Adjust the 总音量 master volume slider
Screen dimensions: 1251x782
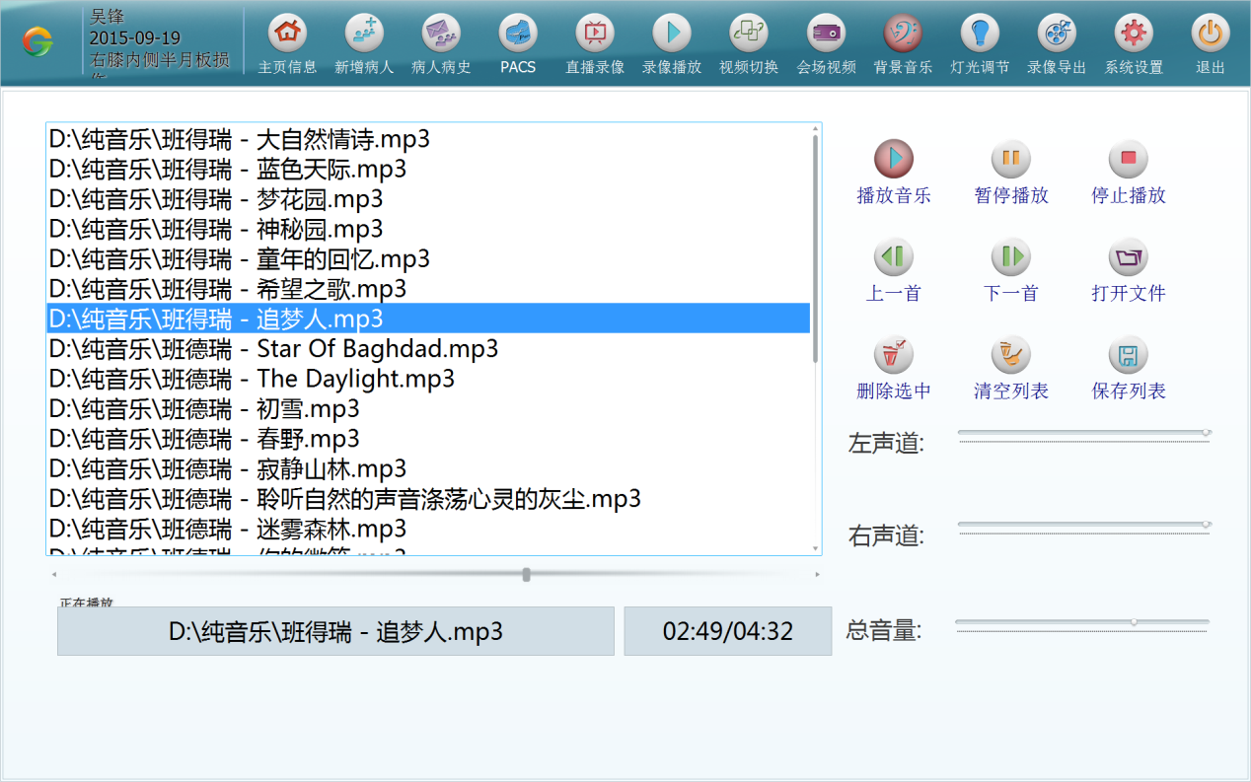1082,622
